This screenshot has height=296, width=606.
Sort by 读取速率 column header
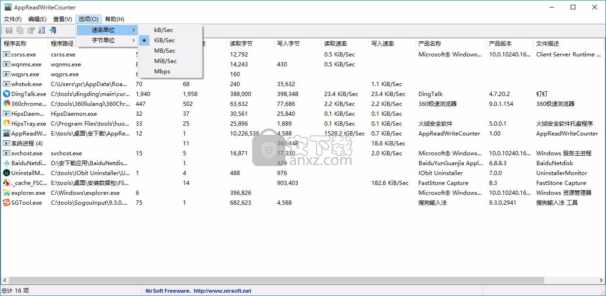point(344,44)
